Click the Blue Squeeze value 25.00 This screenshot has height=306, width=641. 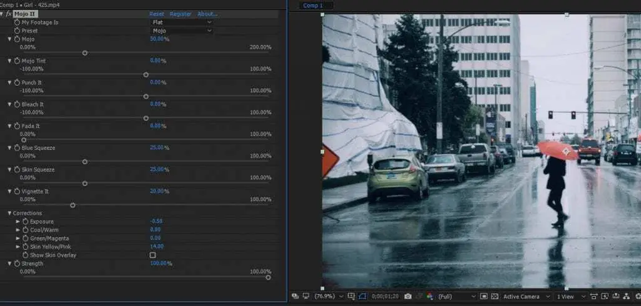pyautogui.click(x=156, y=148)
